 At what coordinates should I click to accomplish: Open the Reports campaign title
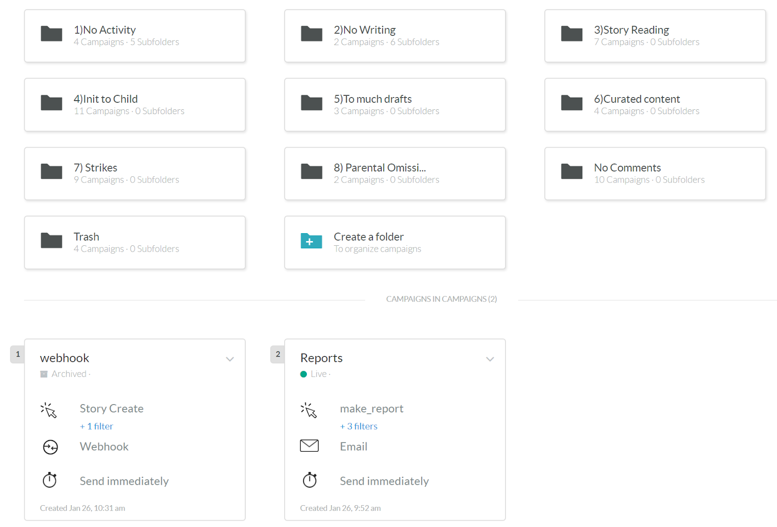[321, 358]
